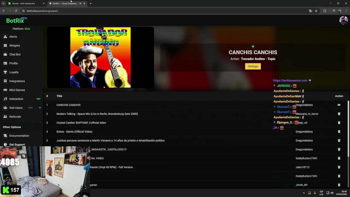Switch to the Stream - Kick Dashboard tab
350x197 pixels.
pyautogui.click(x=23, y=4)
